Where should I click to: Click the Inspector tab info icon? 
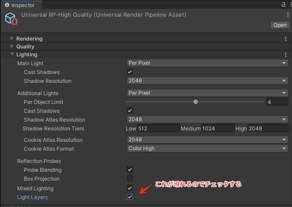tap(7, 5)
